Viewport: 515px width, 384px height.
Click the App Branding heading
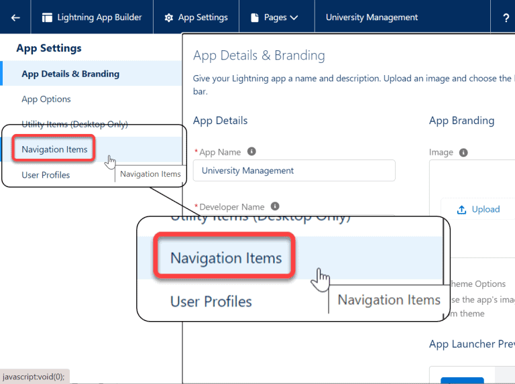[461, 121]
